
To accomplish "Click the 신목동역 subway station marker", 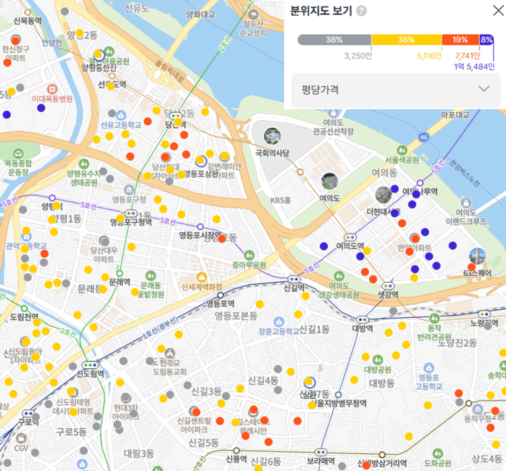I will click(27, 12).
